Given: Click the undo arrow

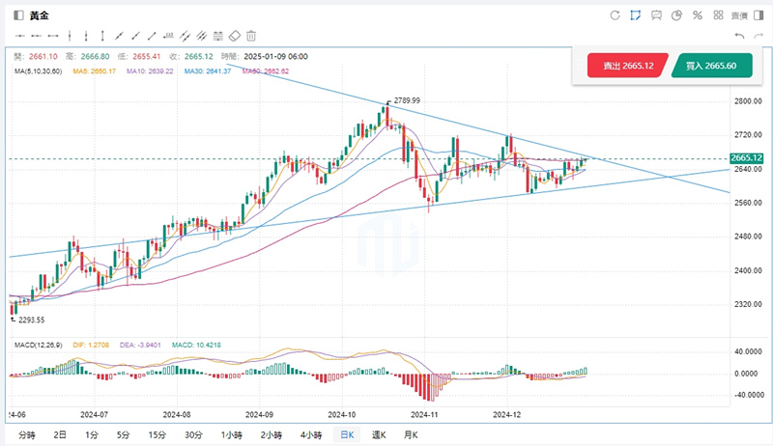Looking at the screenshot, I should pyautogui.click(x=739, y=36).
